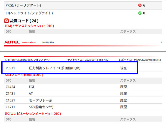Expand the TCM(トランスミッション) DTC section
Screen dimensions: 166x124
pyautogui.click(x=29, y=26)
